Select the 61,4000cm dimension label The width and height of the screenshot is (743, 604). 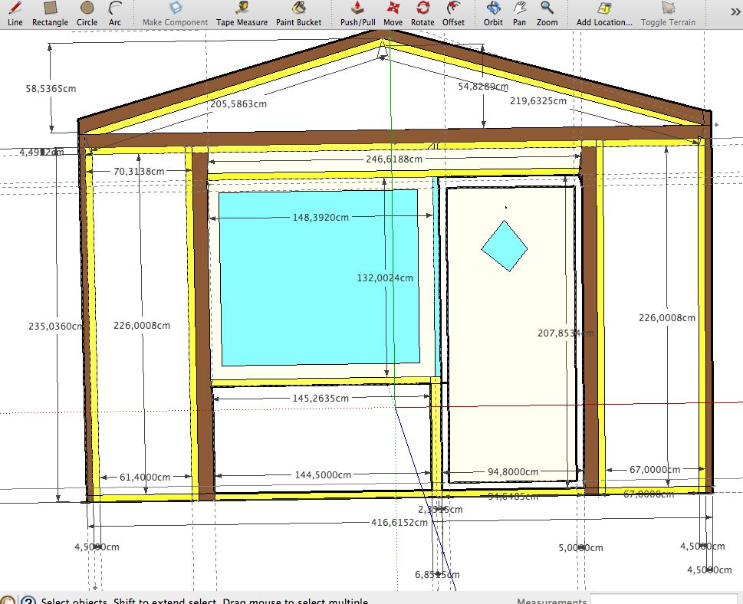pyautogui.click(x=144, y=477)
